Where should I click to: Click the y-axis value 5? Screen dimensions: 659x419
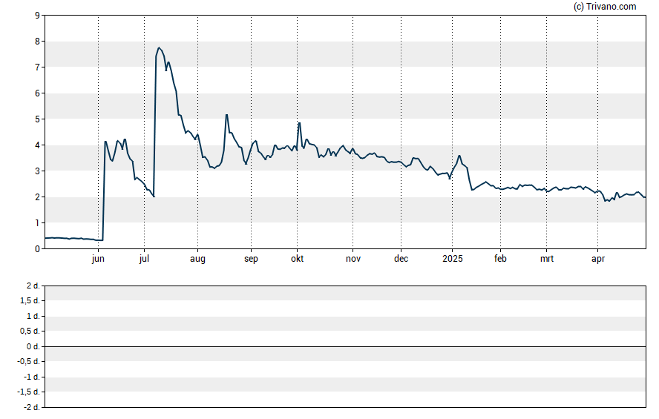37,119
